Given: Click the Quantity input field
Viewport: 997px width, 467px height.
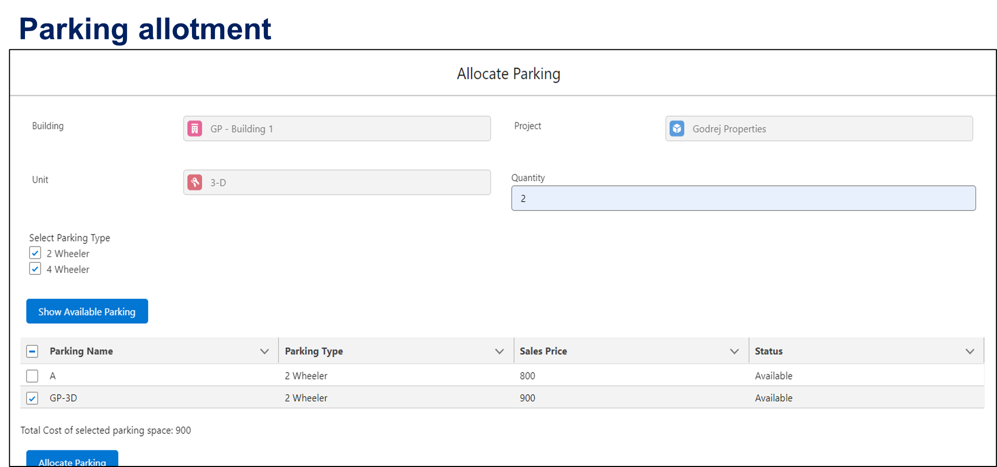Looking at the screenshot, I should pos(743,198).
